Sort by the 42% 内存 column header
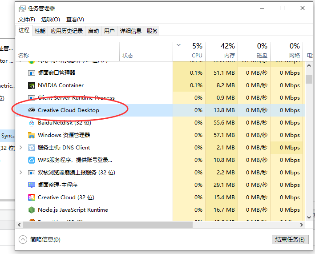The image size is (315, 254). coord(222,52)
